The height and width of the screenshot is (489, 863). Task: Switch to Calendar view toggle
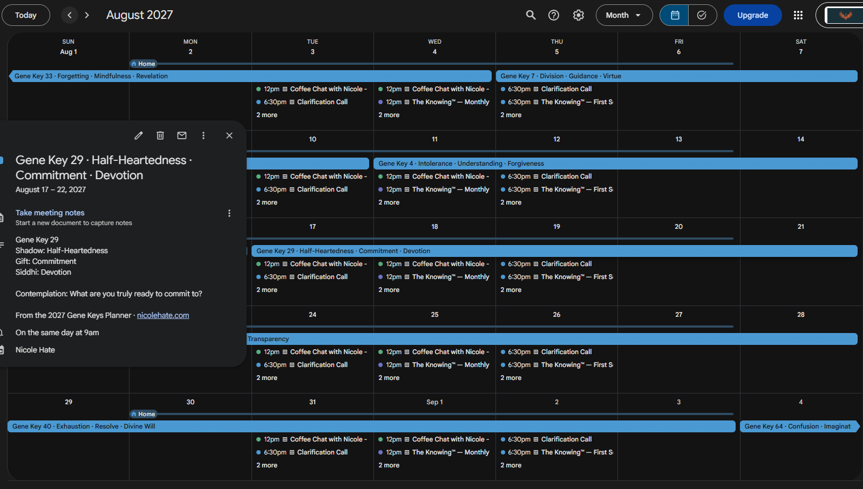coord(675,15)
